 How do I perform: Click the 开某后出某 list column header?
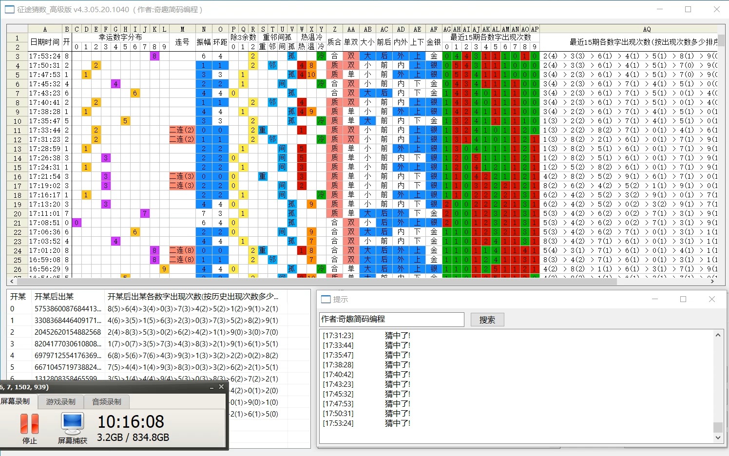pyautogui.click(x=68, y=296)
